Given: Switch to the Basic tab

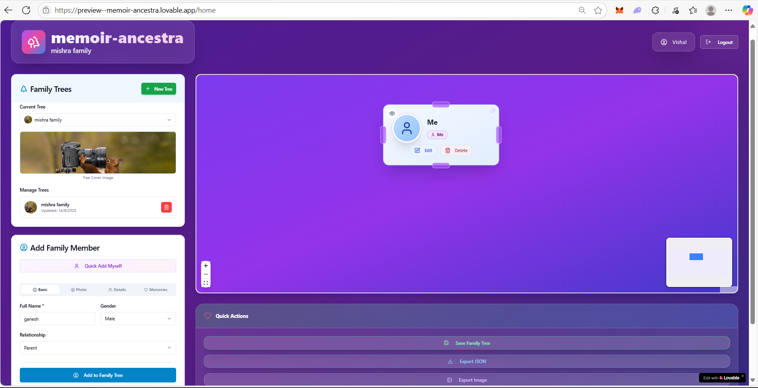Looking at the screenshot, I should pyautogui.click(x=40, y=290).
